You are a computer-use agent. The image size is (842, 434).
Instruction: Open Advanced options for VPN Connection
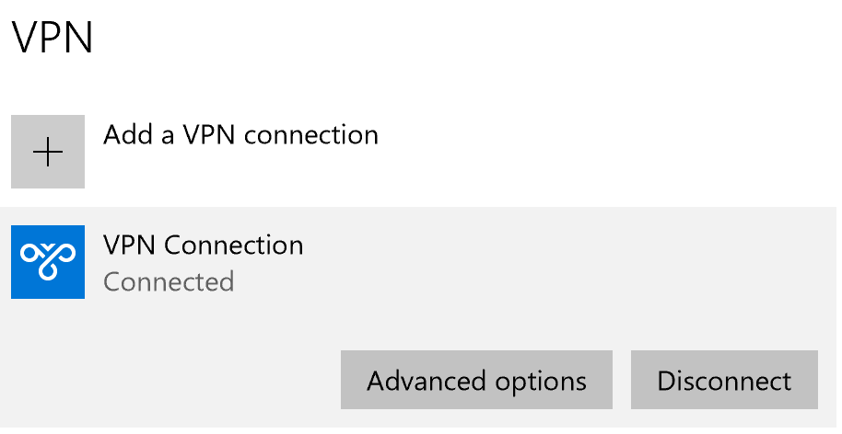click(x=476, y=380)
